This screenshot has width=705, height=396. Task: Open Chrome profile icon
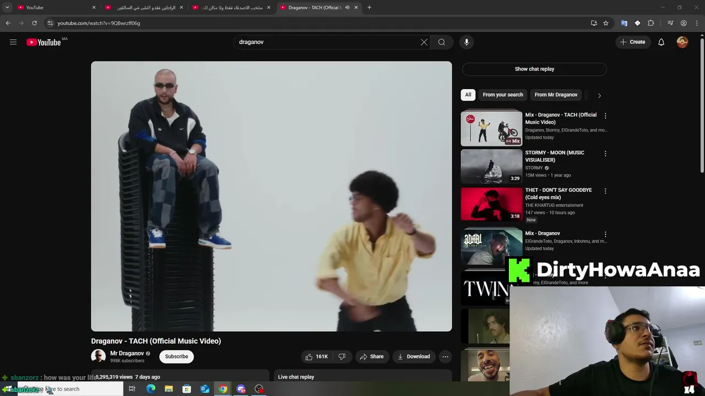684,23
